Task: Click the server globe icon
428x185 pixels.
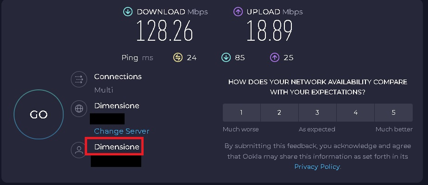Action: pyautogui.click(x=79, y=109)
